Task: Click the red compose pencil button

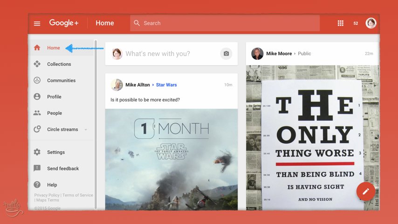Action: pos(366,191)
